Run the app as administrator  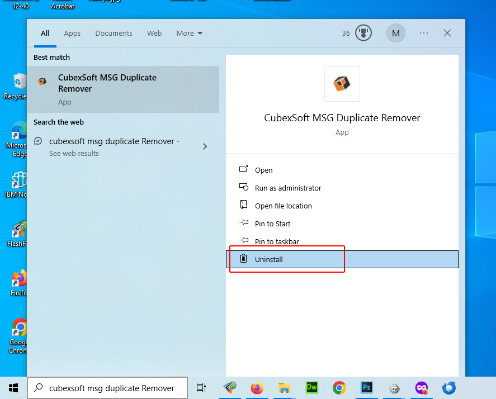342,188
